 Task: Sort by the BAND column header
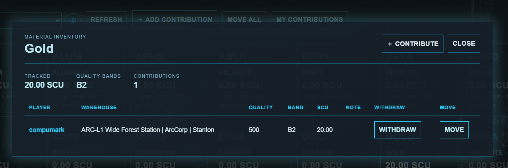296,107
